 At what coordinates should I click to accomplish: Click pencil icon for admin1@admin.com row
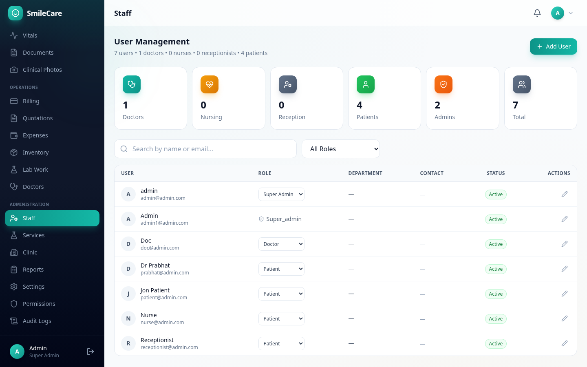[565, 219]
